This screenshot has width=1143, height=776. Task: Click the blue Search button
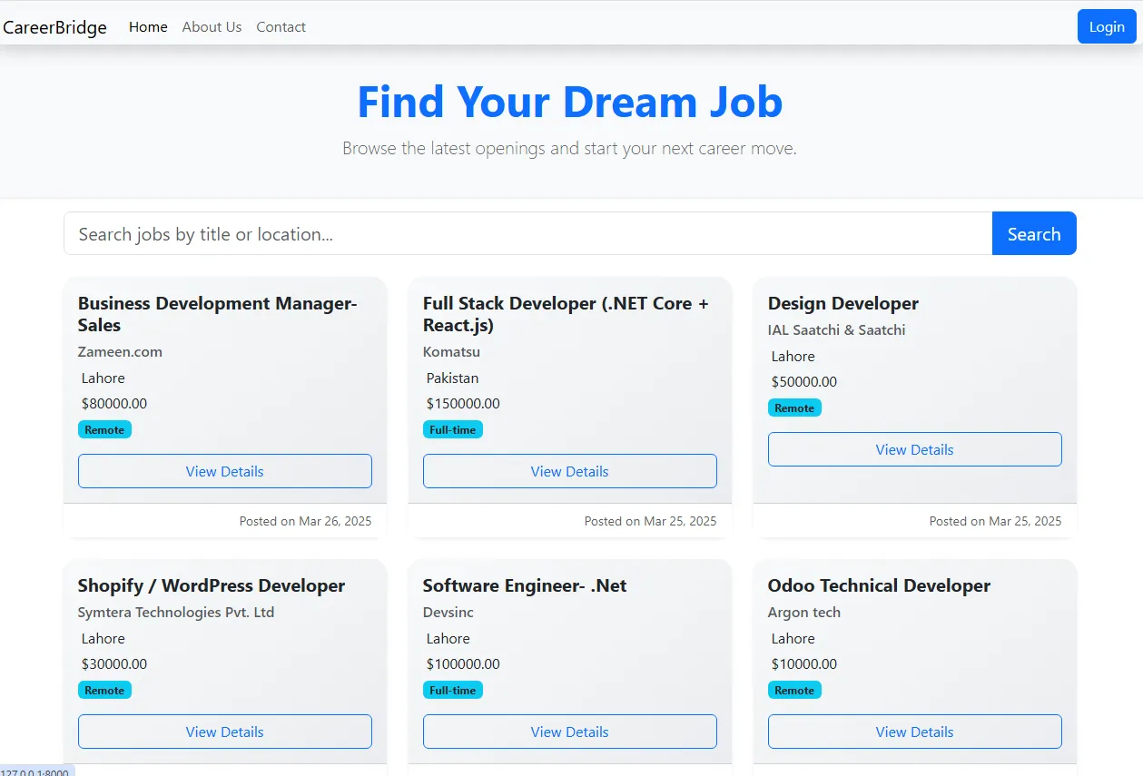[x=1034, y=233]
